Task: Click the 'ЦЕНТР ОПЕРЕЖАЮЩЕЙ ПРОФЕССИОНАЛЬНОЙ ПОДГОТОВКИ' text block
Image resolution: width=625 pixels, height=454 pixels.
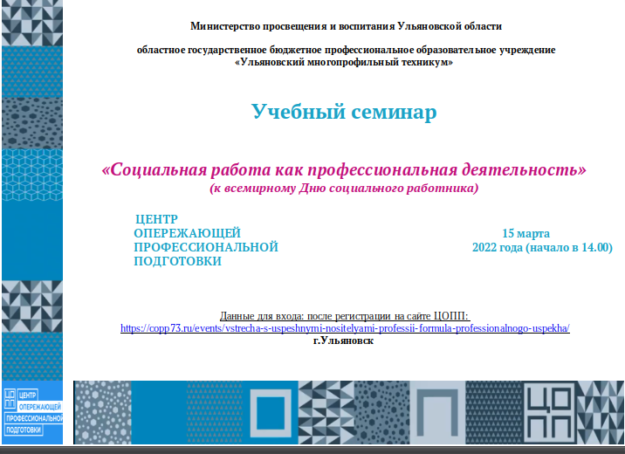Action: 205,240
